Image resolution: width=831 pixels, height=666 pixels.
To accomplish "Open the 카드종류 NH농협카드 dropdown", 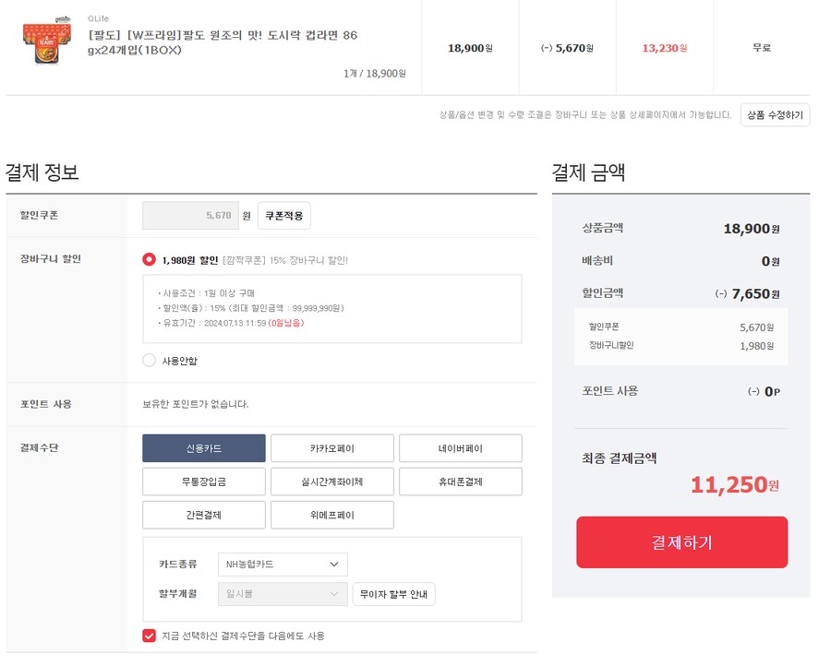I will point(283,565).
